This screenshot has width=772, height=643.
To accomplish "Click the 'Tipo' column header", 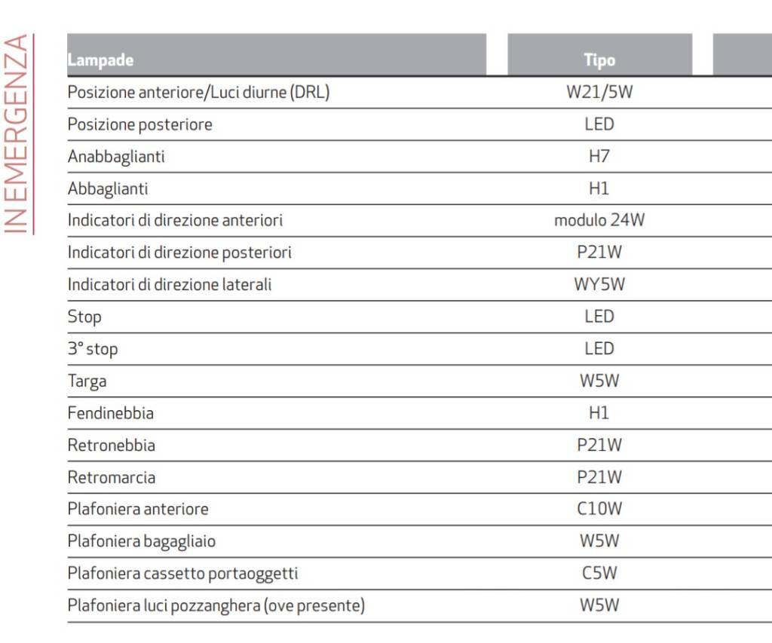I will (x=599, y=60).
